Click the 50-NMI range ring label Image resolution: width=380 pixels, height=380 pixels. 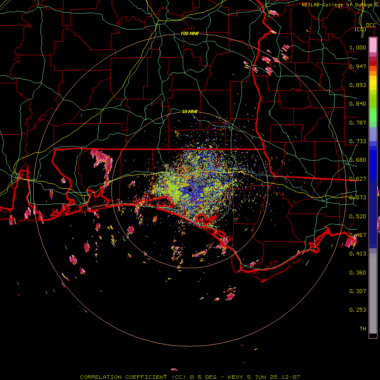[190, 111]
